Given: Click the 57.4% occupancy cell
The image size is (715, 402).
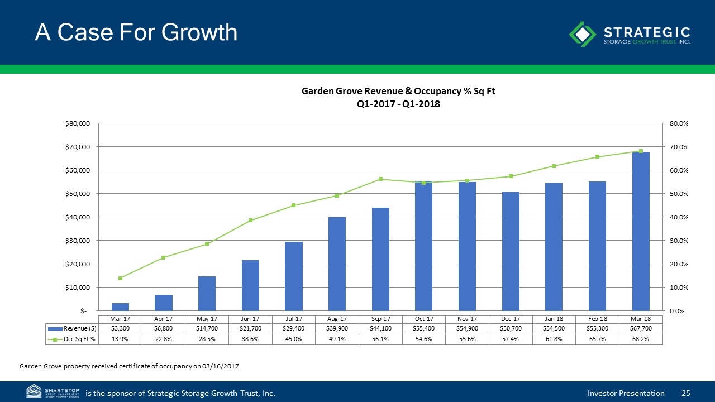Looking at the screenshot, I should (x=511, y=340).
